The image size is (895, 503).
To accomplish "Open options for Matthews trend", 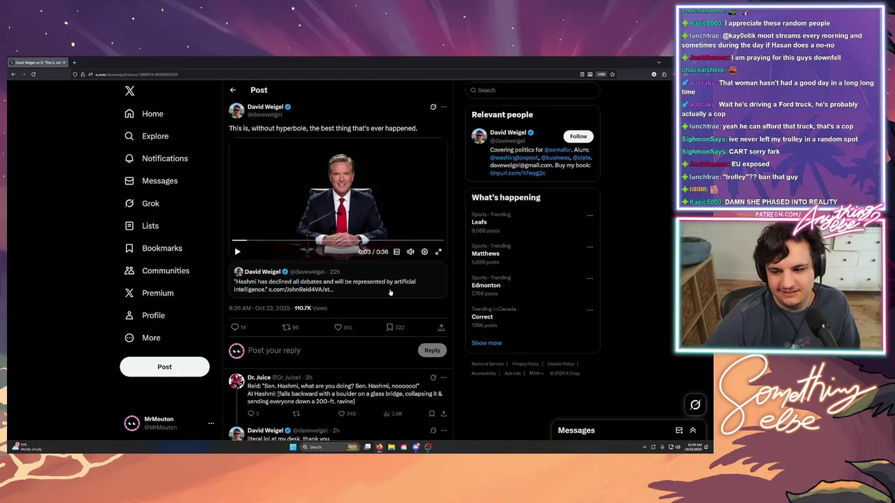I will coord(590,247).
